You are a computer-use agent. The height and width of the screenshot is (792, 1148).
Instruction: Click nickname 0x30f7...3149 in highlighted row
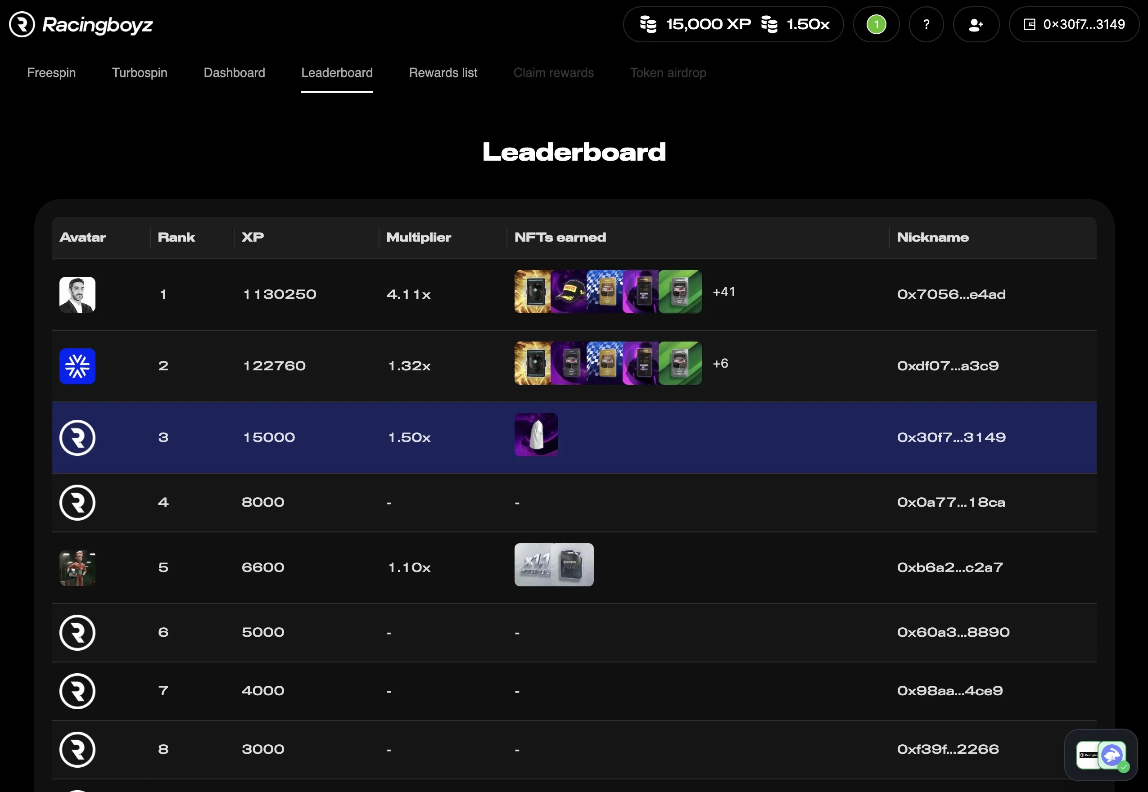[x=951, y=437]
